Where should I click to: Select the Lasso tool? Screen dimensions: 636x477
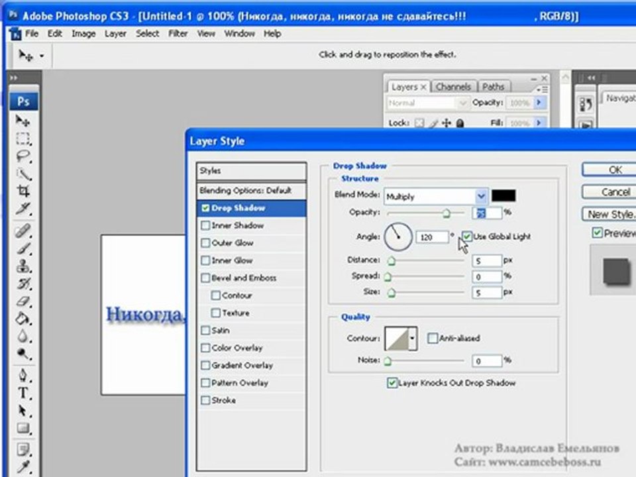click(23, 156)
